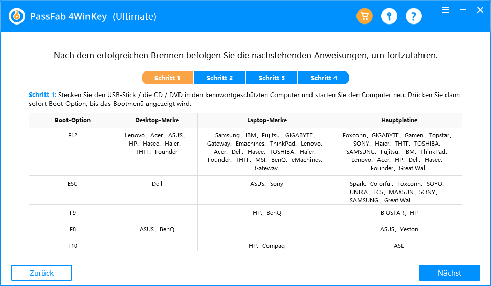Image resolution: width=491 pixels, height=286 pixels.
Task: Click the PassFab 4WinKey logo icon
Action: pyautogui.click(x=16, y=16)
